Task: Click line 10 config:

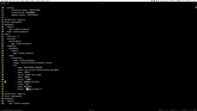Action: [x=10, y=8]
